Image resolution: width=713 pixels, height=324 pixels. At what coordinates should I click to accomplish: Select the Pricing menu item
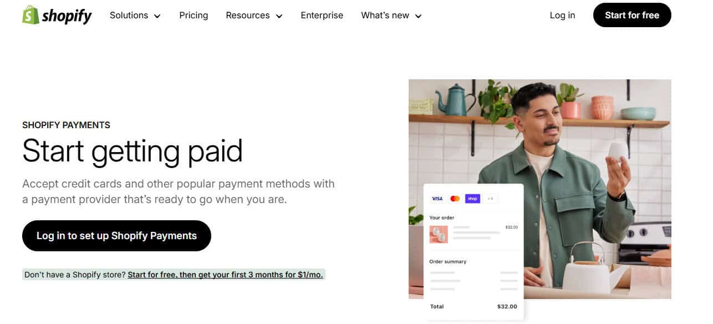coord(193,16)
